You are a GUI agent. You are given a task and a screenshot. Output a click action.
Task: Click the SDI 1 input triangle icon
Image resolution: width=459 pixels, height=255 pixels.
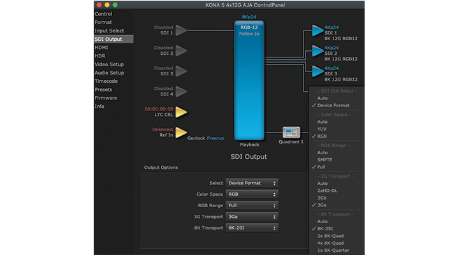click(x=181, y=30)
